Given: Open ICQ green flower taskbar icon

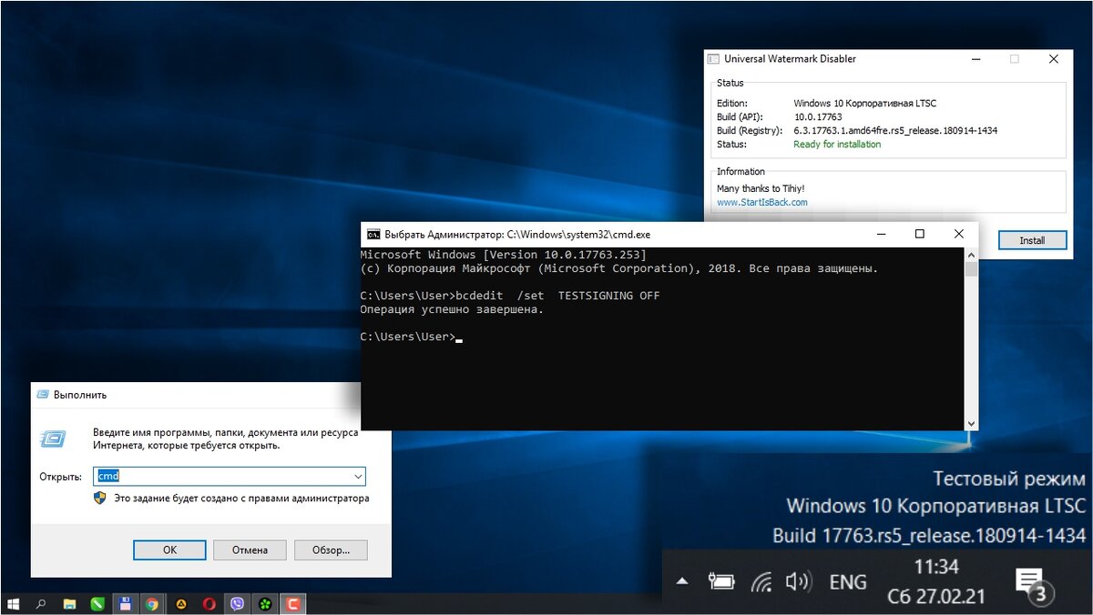Looking at the screenshot, I should click(265, 604).
